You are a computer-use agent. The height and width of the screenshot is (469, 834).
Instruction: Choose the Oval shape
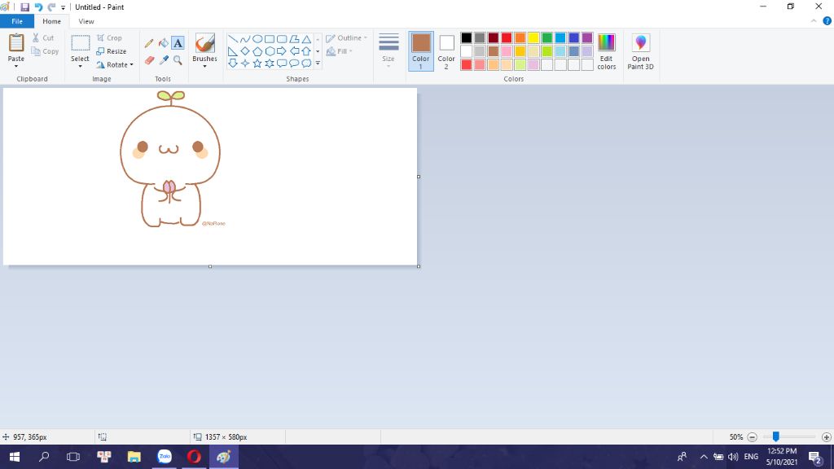[257, 39]
